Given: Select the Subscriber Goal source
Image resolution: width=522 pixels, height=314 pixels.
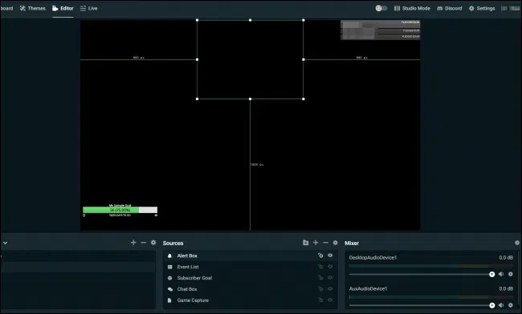Looking at the screenshot, I should (251, 278).
